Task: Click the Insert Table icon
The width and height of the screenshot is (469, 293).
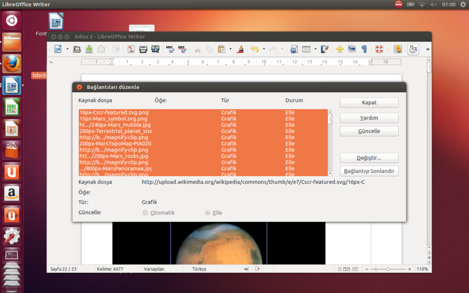Action: (306, 49)
